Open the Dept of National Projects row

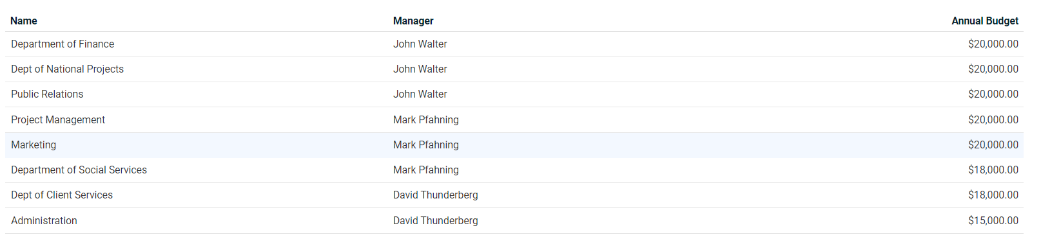[514, 69]
